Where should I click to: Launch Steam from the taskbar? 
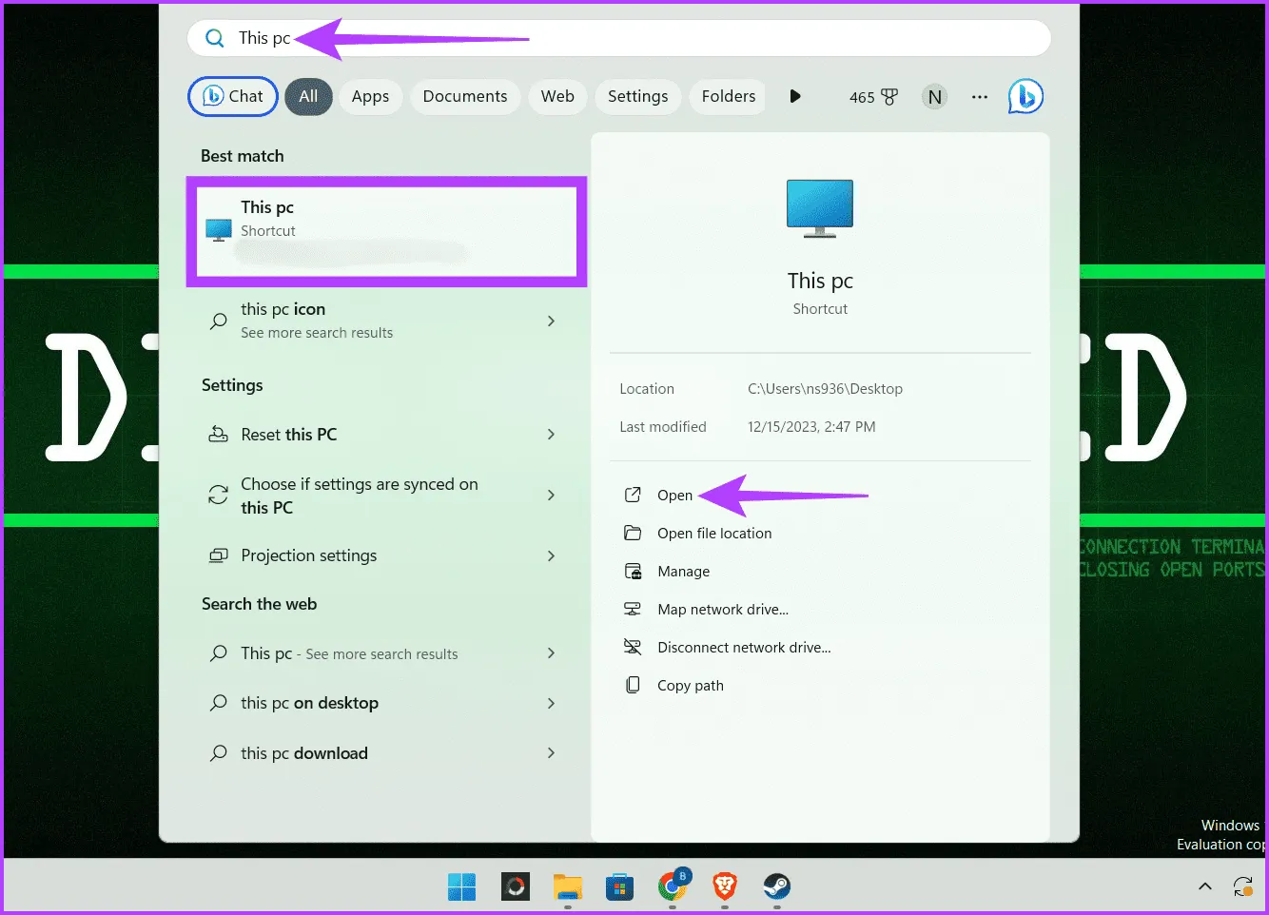[776, 887]
